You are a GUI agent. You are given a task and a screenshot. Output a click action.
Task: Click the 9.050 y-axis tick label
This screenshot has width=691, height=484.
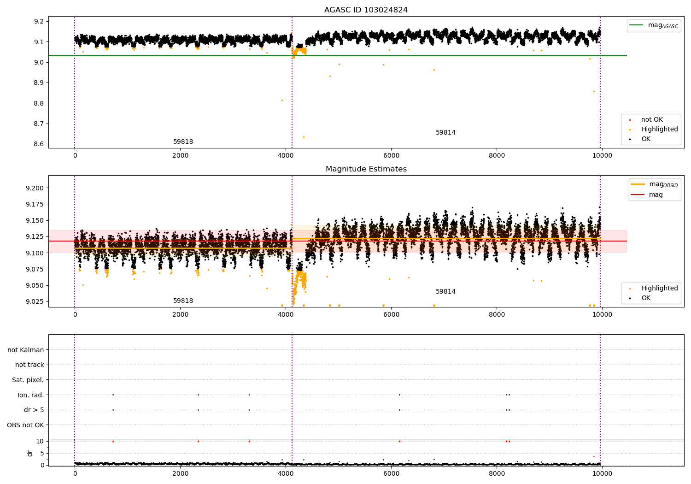pyautogui.click(x=35, y=286)
